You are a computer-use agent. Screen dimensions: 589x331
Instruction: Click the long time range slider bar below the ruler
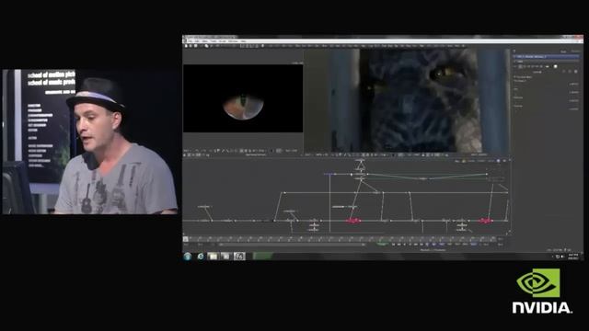tap(293, 245)
